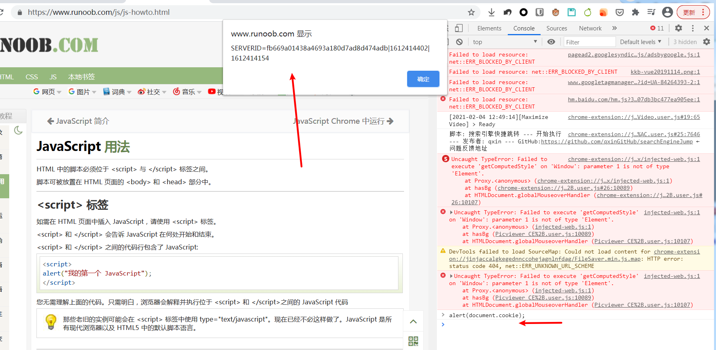This screenshot has width=716, height=350.
Task: Open the DevTools three-dot customize menu
Action: [693, 28]
